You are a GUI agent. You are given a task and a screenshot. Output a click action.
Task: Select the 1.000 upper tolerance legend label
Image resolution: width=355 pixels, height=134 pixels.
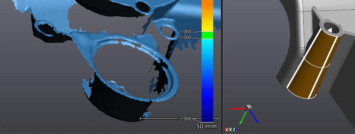(x=186, y=32)
